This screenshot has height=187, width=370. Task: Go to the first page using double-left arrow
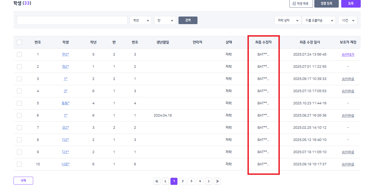coord(157,181)
